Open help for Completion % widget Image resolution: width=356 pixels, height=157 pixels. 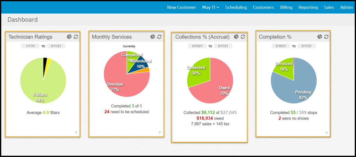tap(326, 133)
